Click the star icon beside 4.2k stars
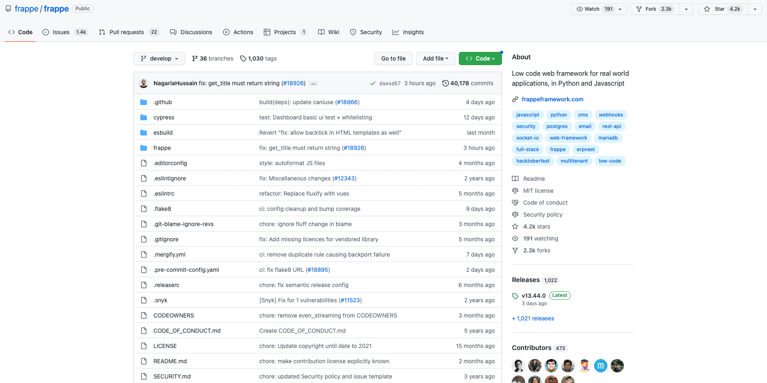767x383 pixels. pos(515,227)
